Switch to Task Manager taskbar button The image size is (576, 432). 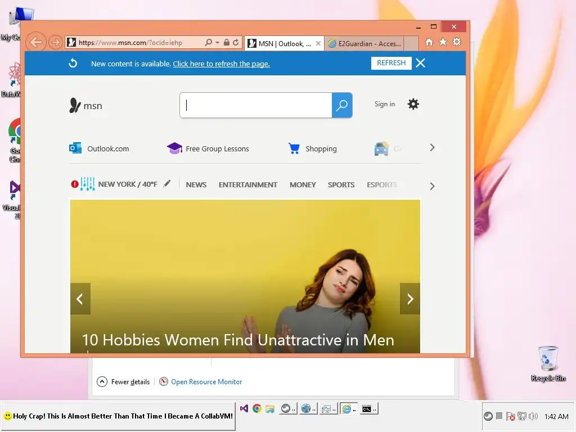(x=328, y=408)
